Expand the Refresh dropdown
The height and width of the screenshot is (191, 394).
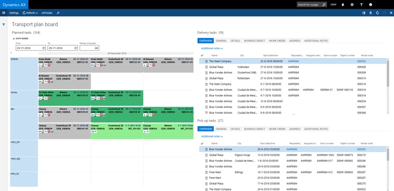pyautogui.click(x=30, y=13)
